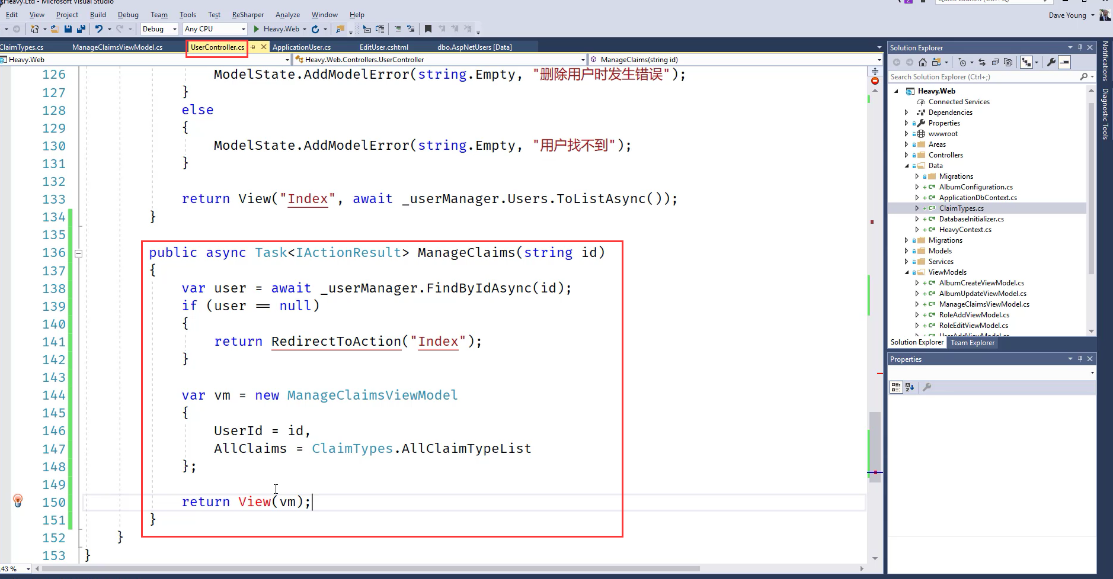The height and width of the screenshot is (579, 1113).
Task: Expand the Controllers folder in Solution Explorer
Action: coord(906,155)
